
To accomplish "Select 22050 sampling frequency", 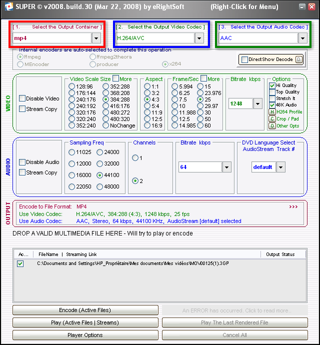I will (x=71, y=186).
